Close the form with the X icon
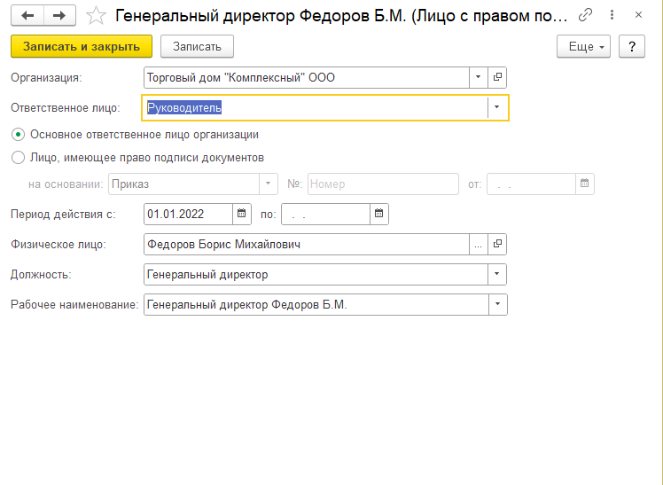This screenshot has width=663, height=485. click(638, 15)
